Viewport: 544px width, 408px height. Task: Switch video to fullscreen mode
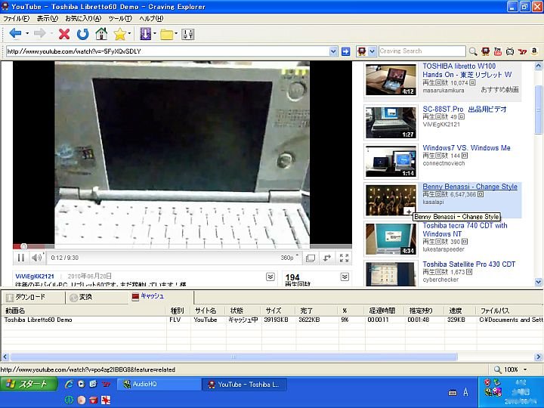click(345, 258)
